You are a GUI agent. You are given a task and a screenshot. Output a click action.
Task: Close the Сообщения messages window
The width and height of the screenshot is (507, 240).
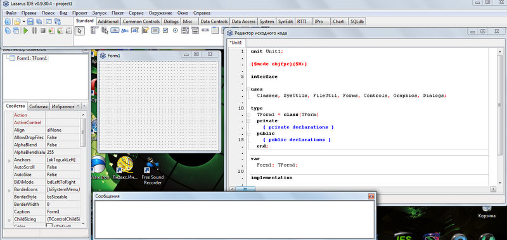coord(371,196)
